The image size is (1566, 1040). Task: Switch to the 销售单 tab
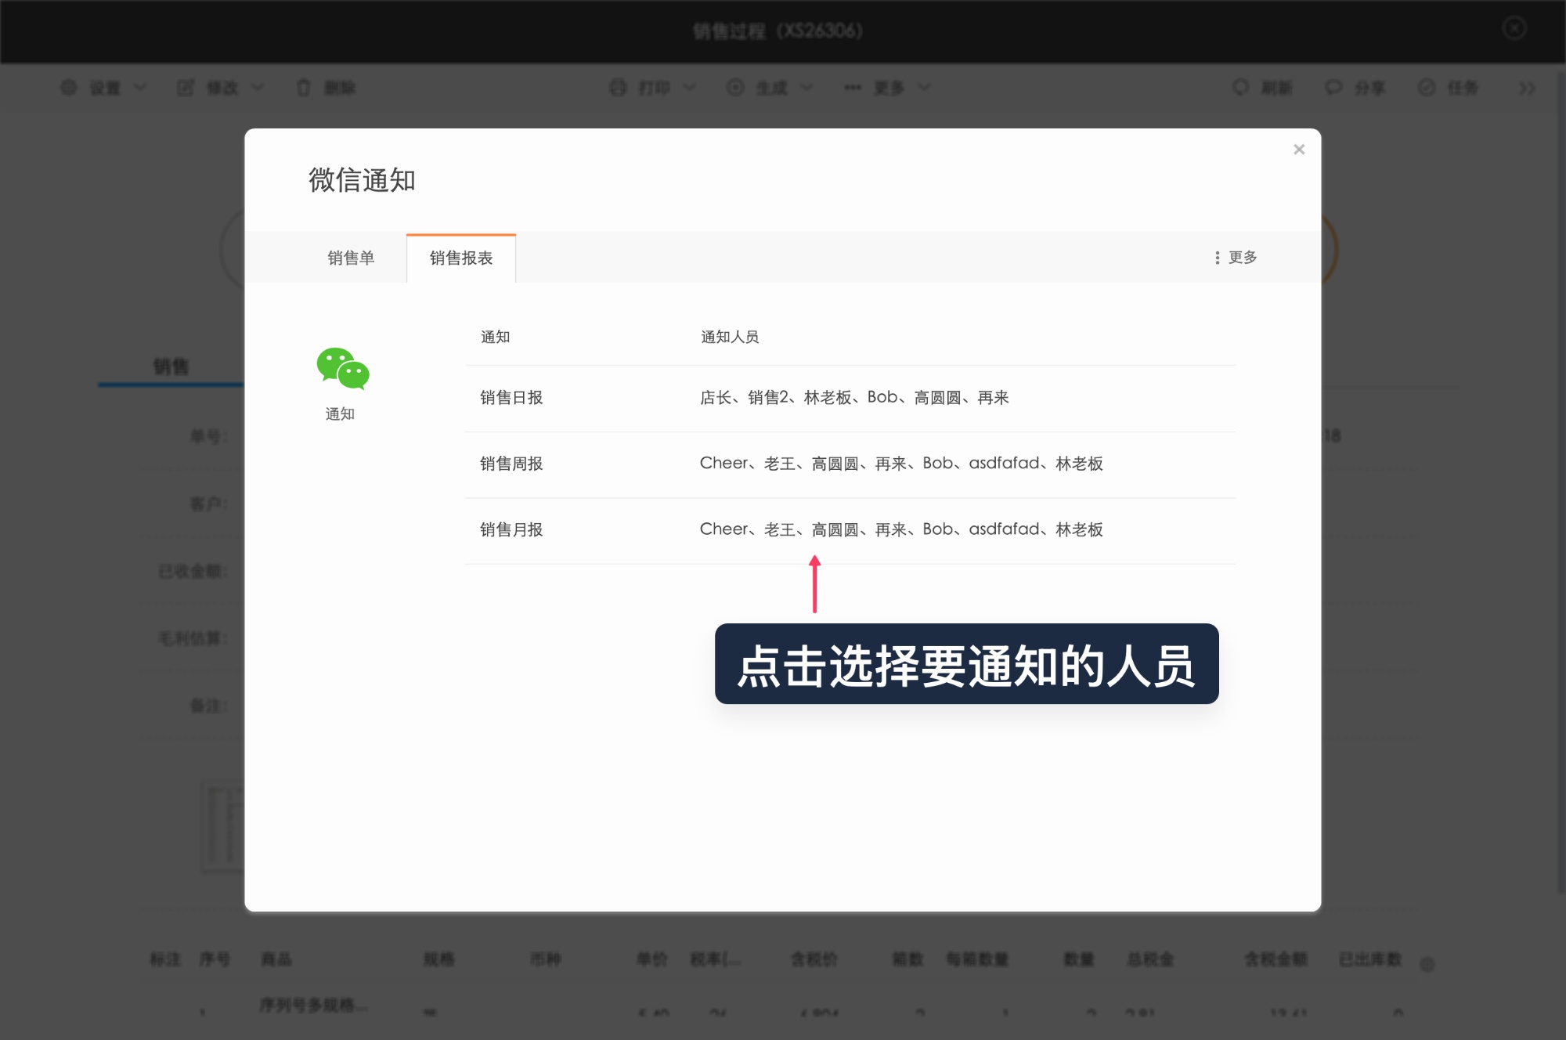[x=352, y=257]
